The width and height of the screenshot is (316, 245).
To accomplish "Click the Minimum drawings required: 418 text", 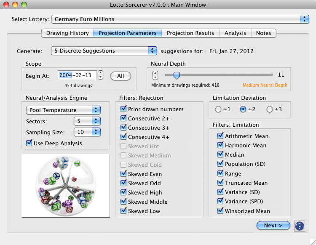I will pyautogui.click(x=185, y=85).
